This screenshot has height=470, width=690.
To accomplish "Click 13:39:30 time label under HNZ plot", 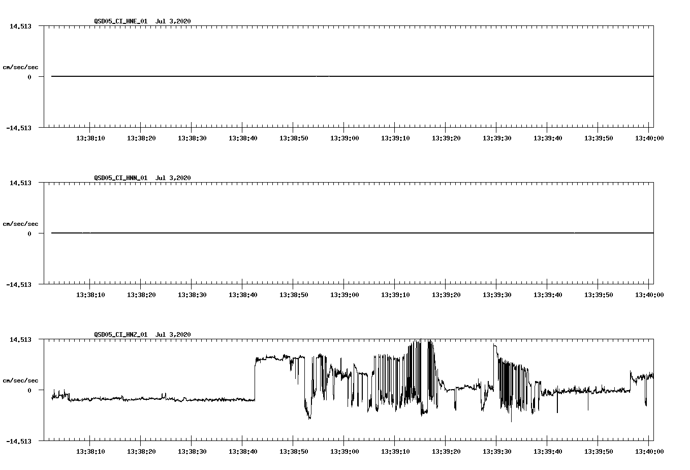I will [x=497, y=451].
